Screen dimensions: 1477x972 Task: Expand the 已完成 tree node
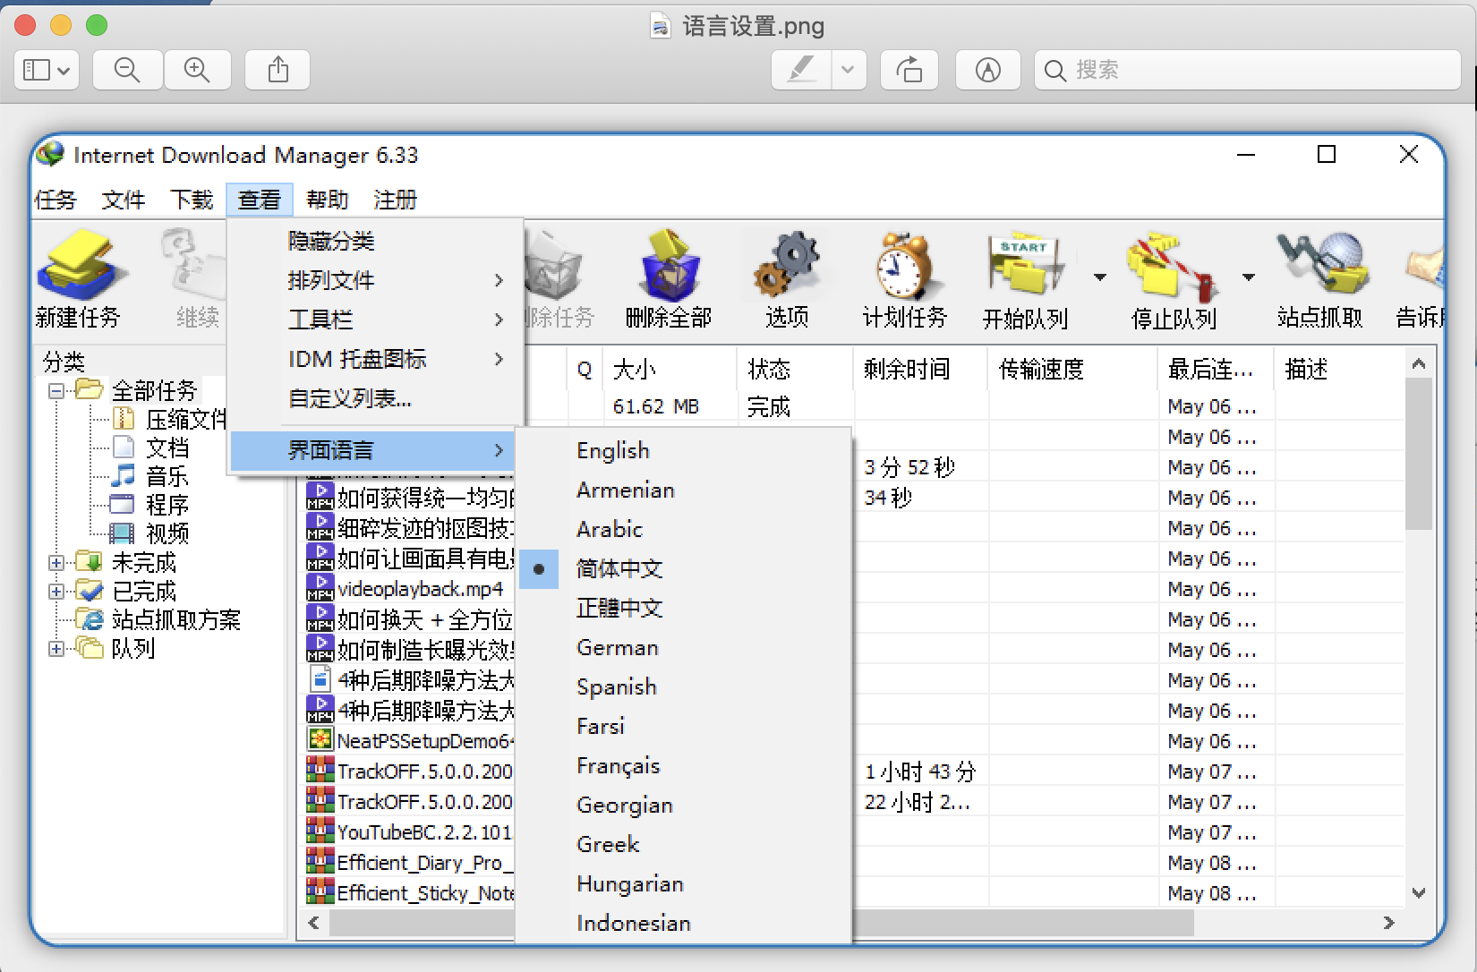click(56, 591)
